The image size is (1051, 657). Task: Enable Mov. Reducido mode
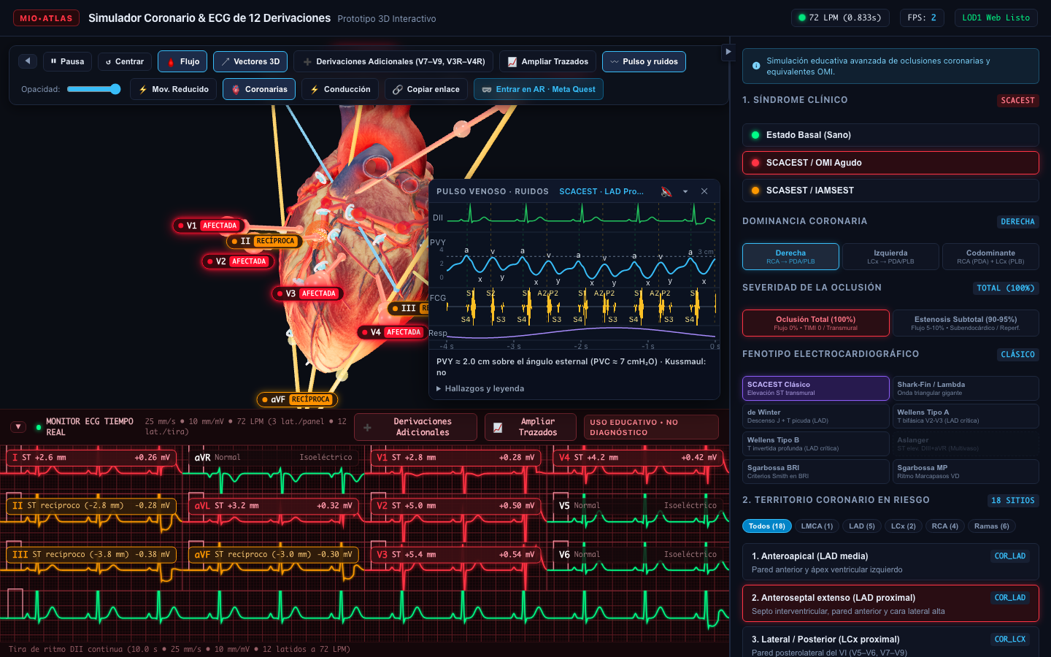point(174,89)
